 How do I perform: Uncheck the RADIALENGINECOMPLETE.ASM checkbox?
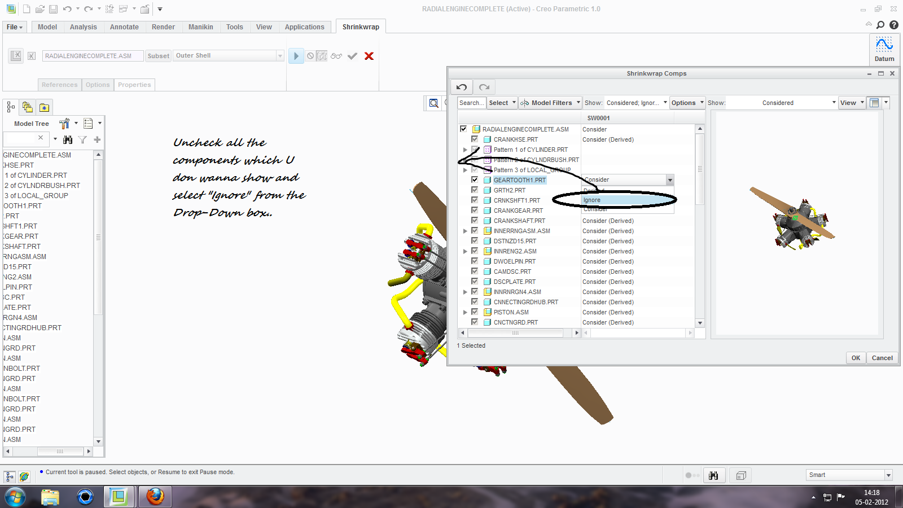click(463, 129)
